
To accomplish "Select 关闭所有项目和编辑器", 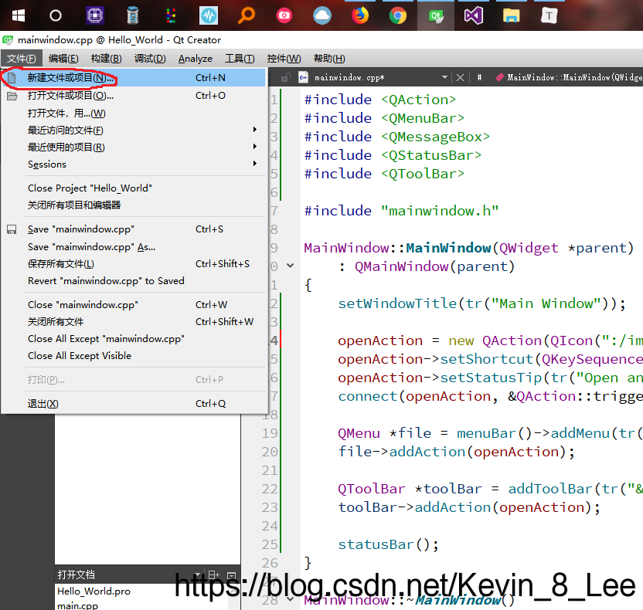I will (134, 205).
